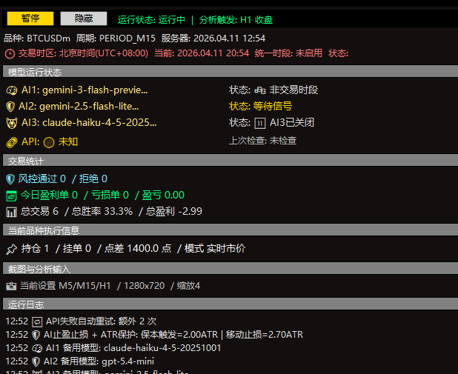Screen dimensions: 458x374
Task: Click the AI2: gemini-2.5-flash-lite... model name
Action: (79, 106)
